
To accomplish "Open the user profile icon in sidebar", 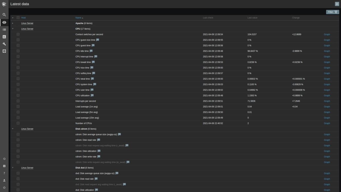I will pos(4,179).
